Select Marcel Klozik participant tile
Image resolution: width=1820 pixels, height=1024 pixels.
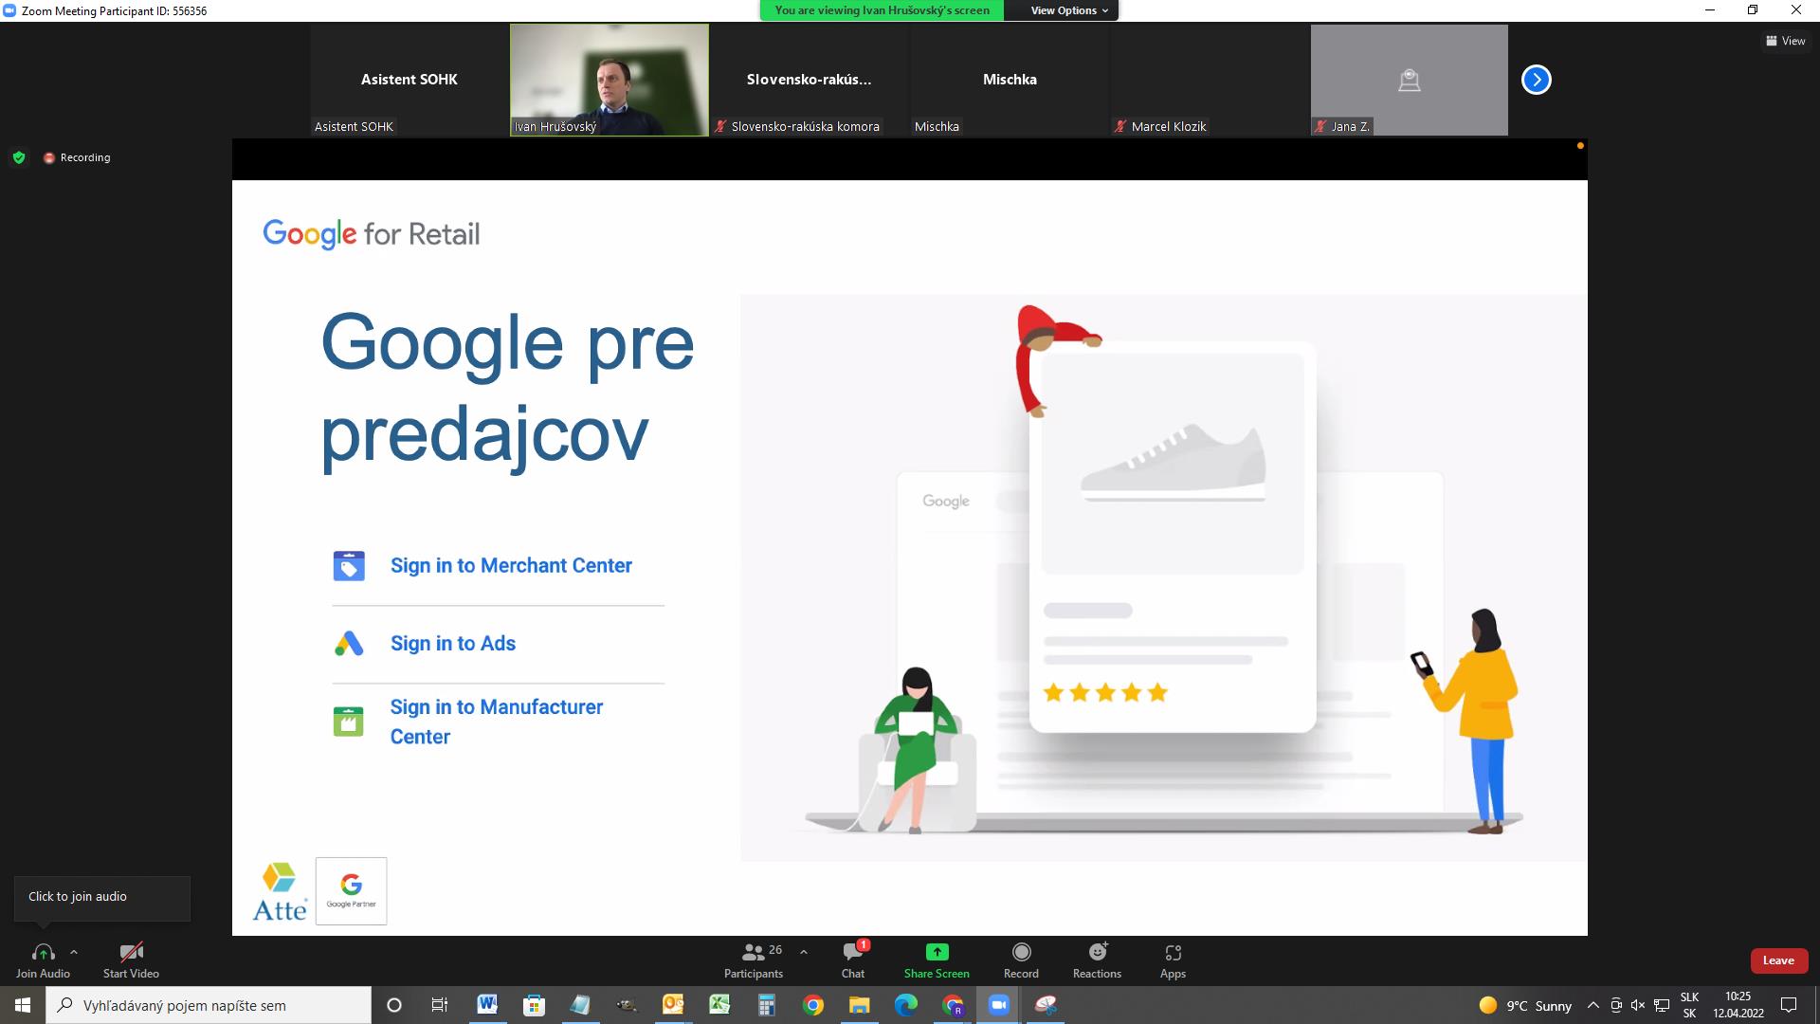point(1210,80)
